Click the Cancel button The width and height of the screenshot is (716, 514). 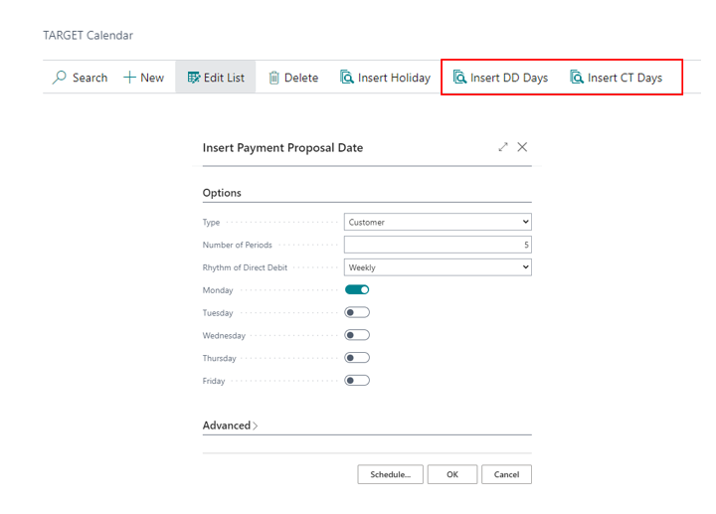click(x=506, y=475)
